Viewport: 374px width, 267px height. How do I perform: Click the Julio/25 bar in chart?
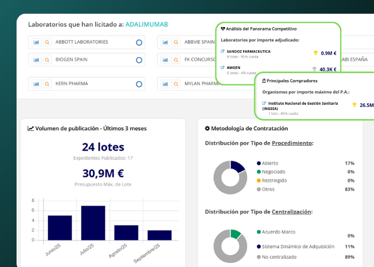point(93,223)
